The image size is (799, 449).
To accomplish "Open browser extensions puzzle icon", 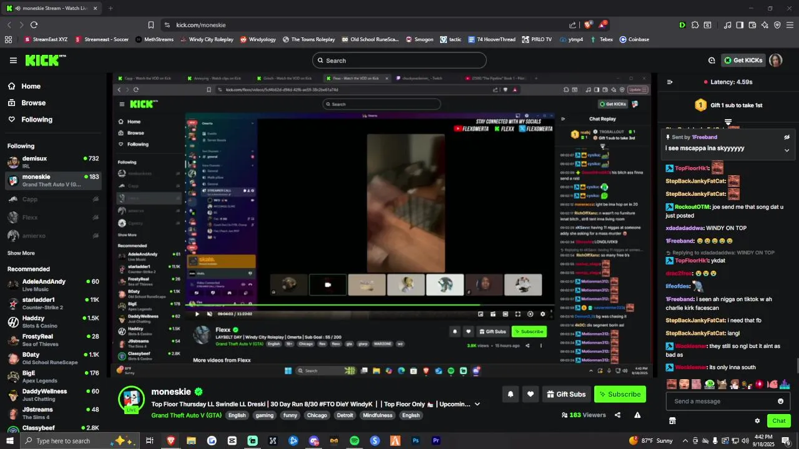I will (x=695, y=25).
